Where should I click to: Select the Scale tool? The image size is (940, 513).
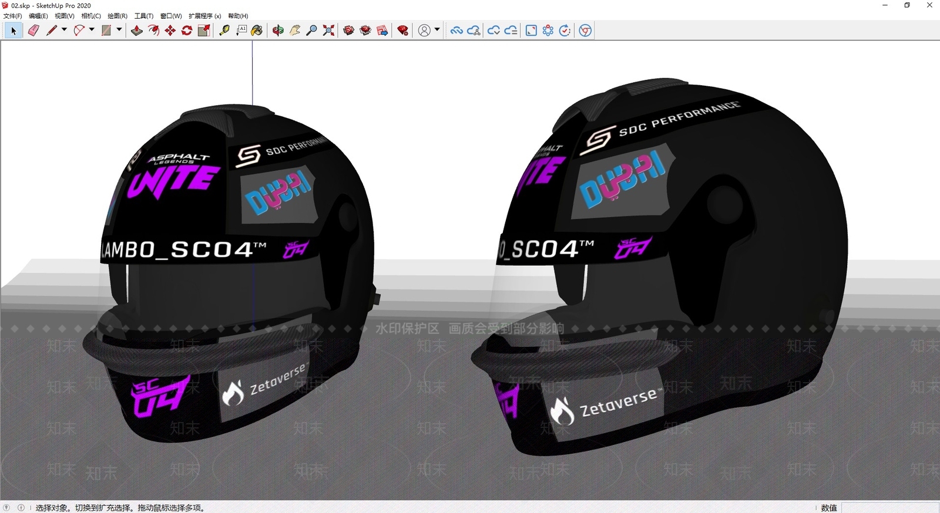[x=204, y=31]
